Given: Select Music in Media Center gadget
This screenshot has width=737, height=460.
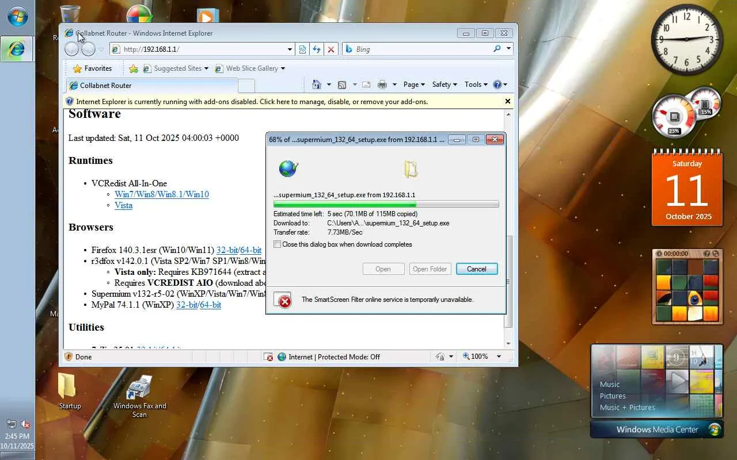Looking at the screenshot, I should click(610, 385).
